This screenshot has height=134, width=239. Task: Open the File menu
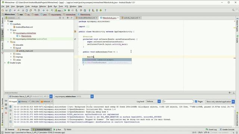[3, 6]
